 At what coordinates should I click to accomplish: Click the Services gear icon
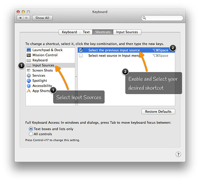(29, 75)
